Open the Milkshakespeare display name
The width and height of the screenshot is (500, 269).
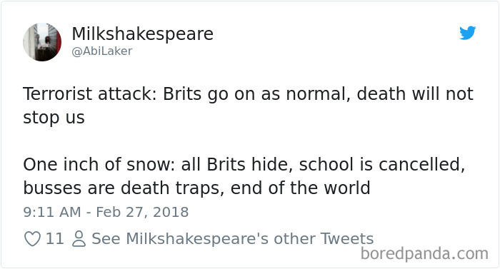coord(143,34)
